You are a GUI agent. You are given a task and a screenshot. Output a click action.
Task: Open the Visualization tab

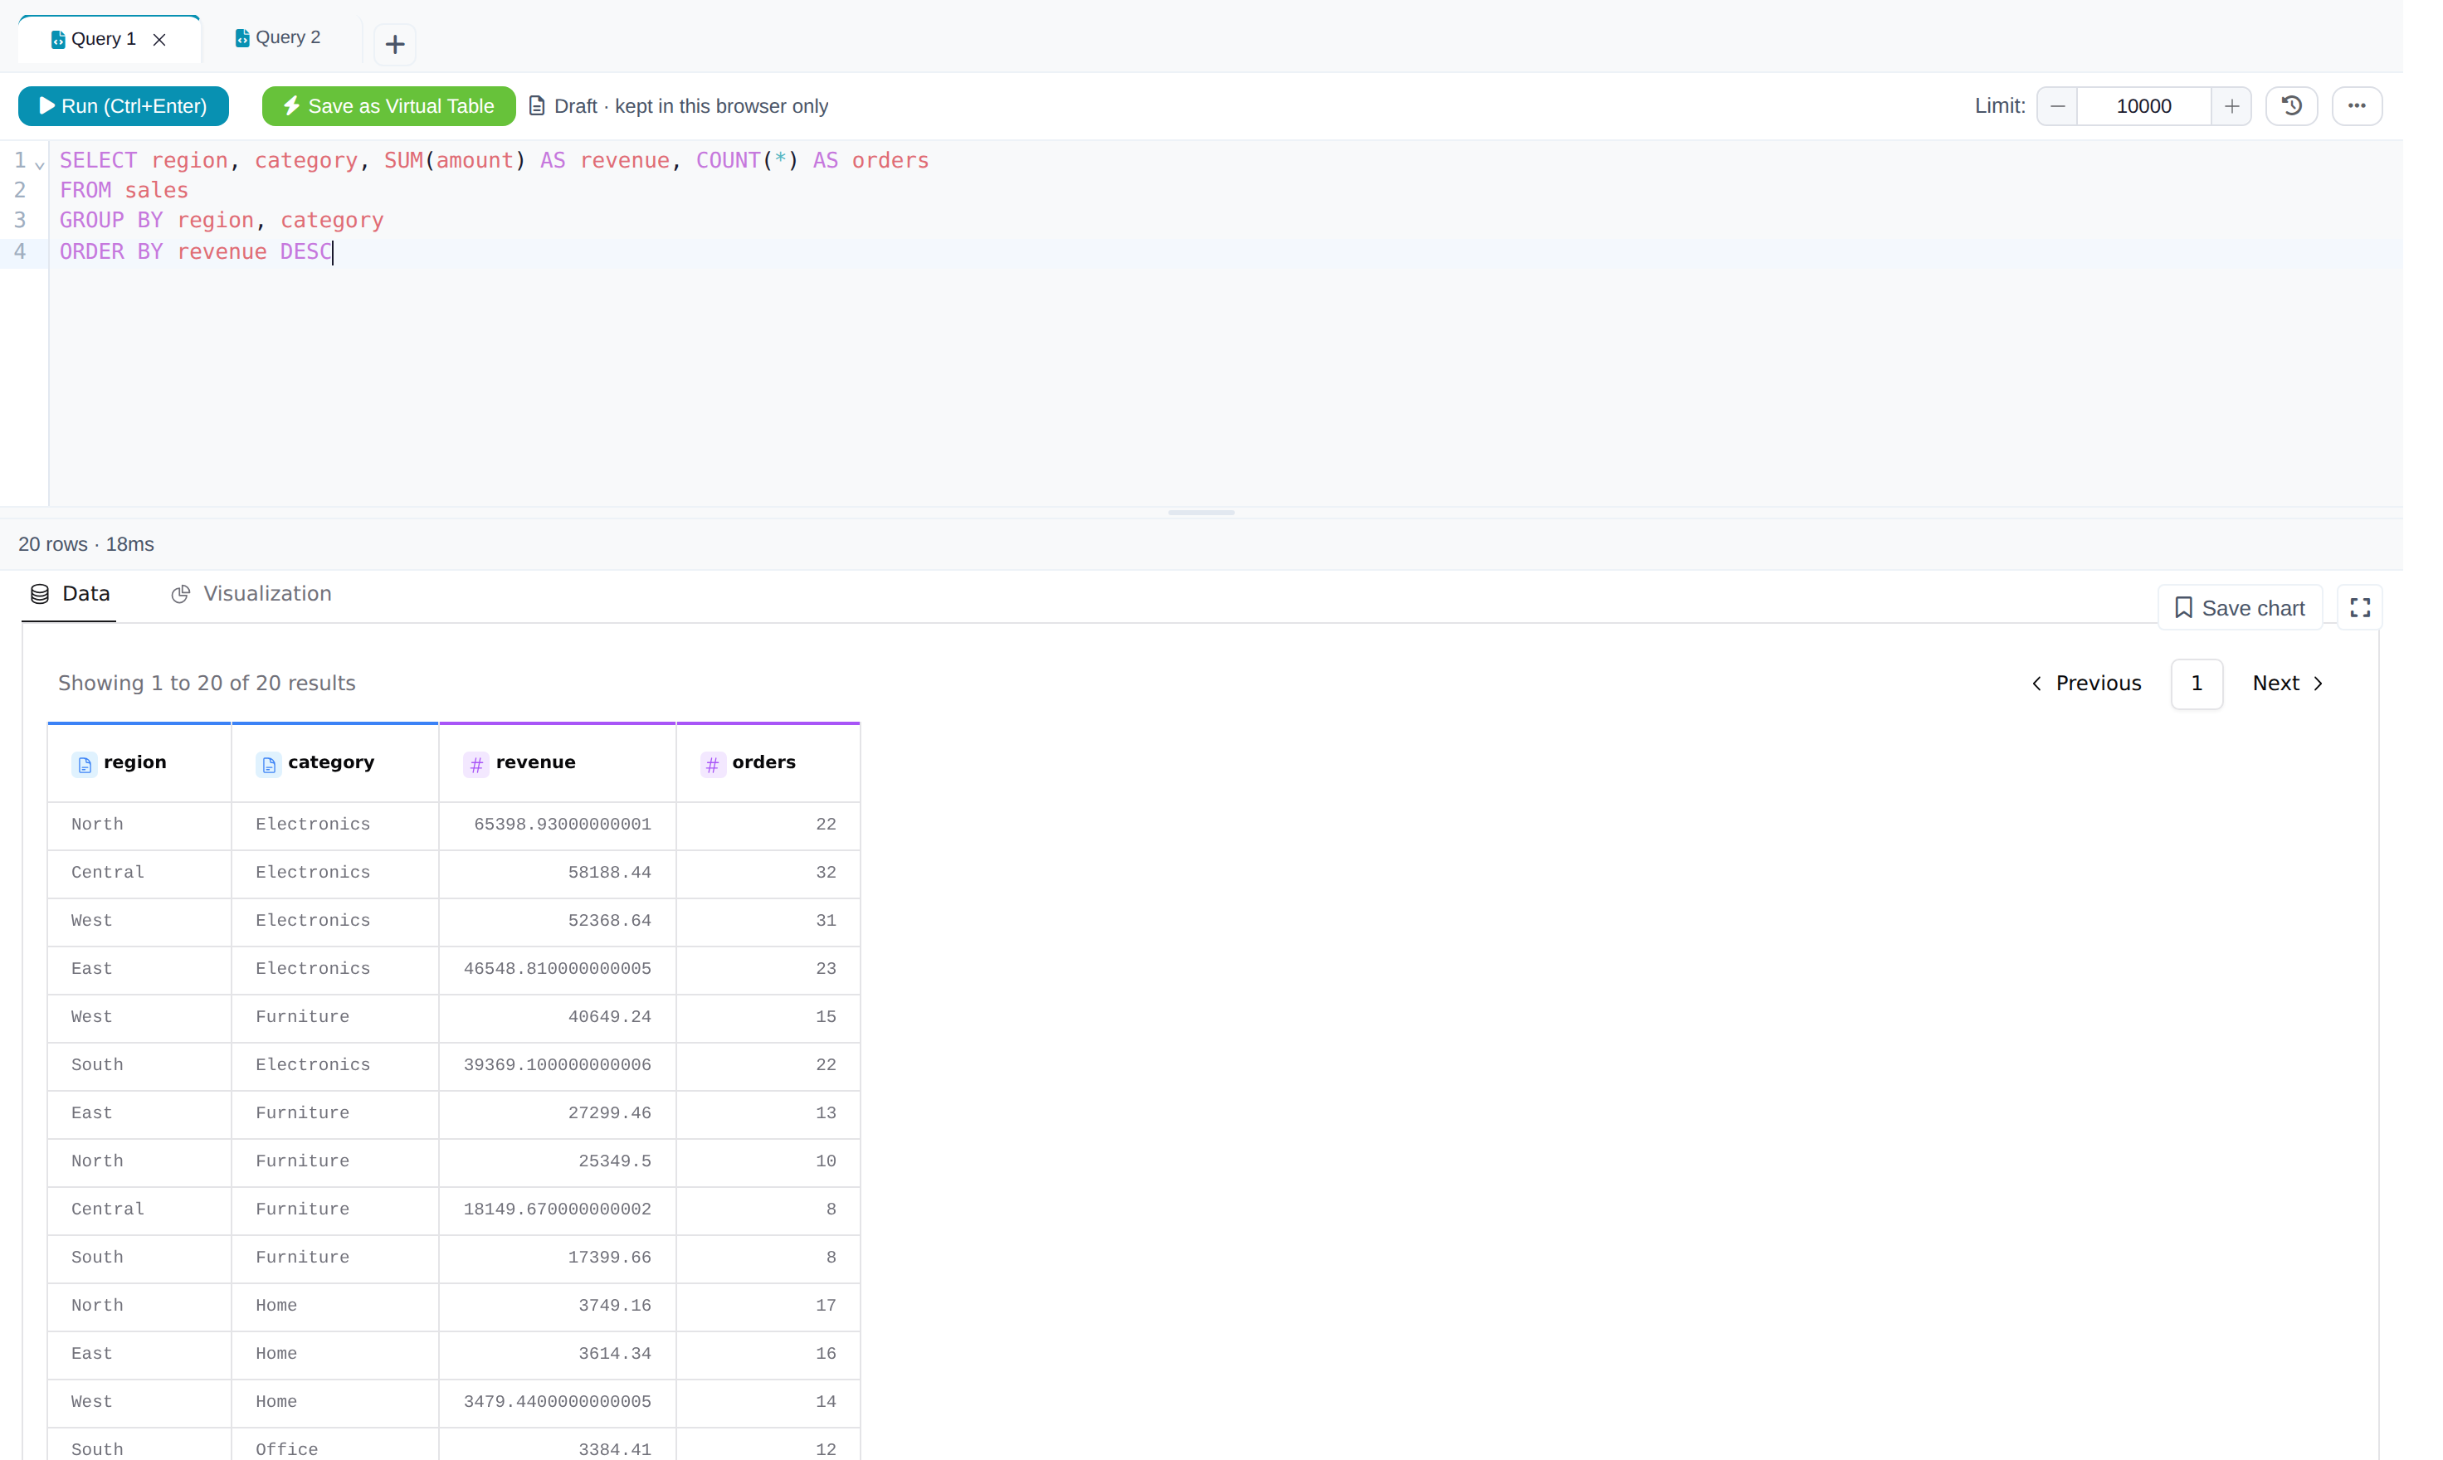coord(252,594)
